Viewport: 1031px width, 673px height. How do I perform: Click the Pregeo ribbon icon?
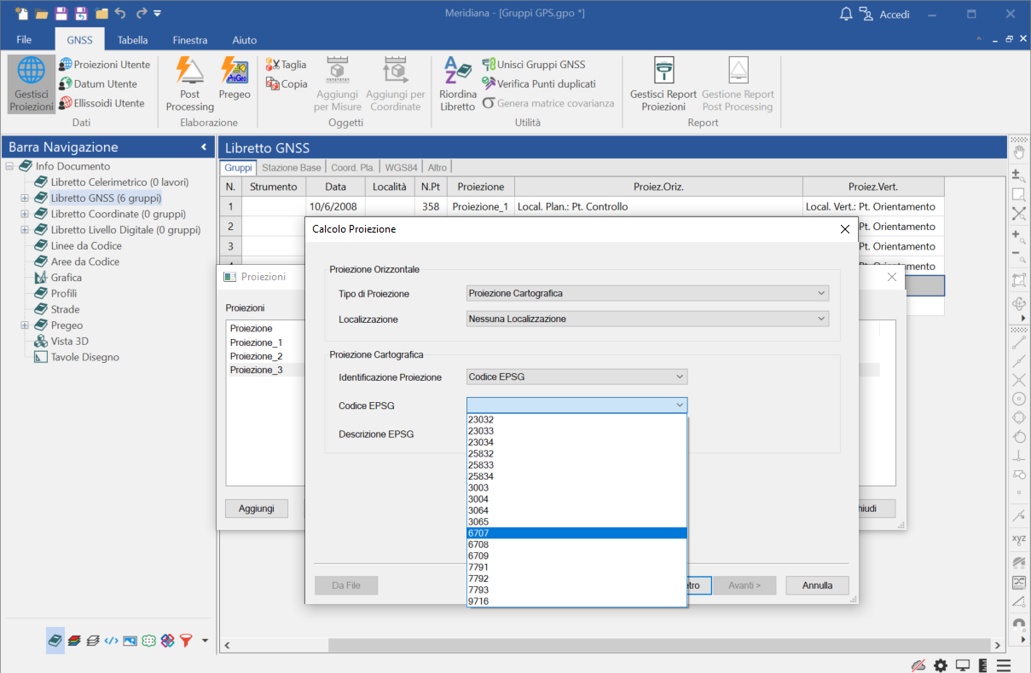point(235,70)
